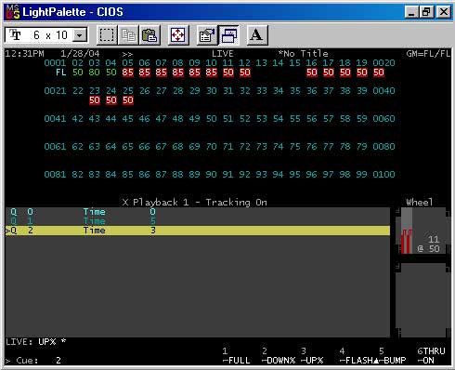The height and width of the screenshot is (370, 455).
Task: Toggle the Background window icon
Action: [x=228, y=35]
